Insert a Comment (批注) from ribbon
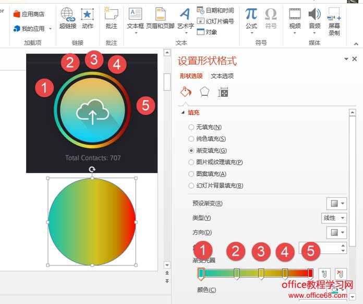Viewport: 363px width, 304px height. (111, 15)
